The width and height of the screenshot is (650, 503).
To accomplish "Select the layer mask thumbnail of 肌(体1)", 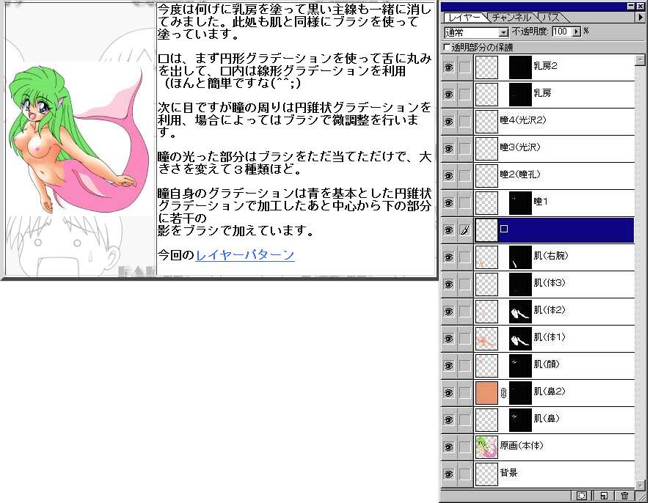I will (520, 339).
